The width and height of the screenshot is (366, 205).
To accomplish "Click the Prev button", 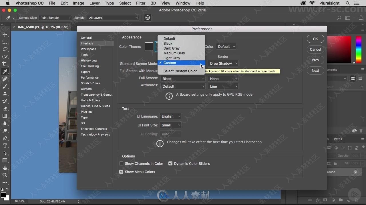I will pyautogui.click(x=315, y=60).
